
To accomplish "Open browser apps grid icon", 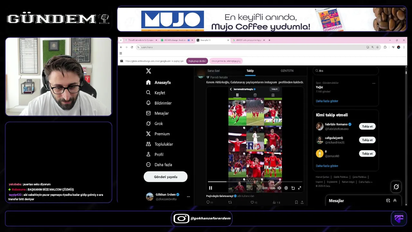I will (121, 53).
